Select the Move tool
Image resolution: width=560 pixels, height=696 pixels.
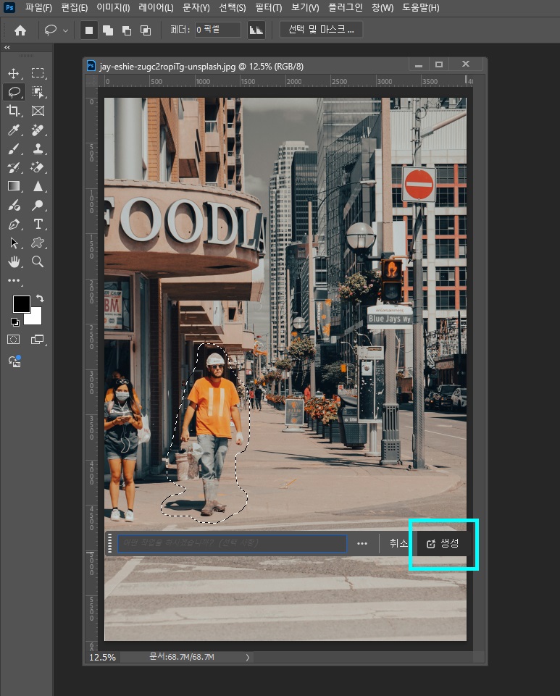[x=14, y=73]
